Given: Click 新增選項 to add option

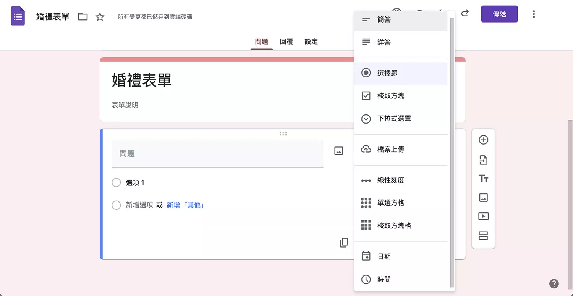Looking at the screenshot, I should click(139, 205).
